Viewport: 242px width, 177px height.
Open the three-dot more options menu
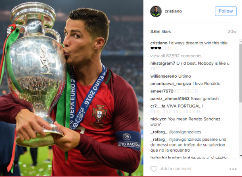pyautogui.click(x=233, y=169)
